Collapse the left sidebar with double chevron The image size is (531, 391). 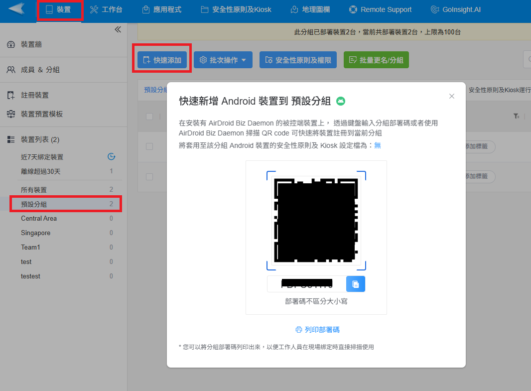point(118,29)
